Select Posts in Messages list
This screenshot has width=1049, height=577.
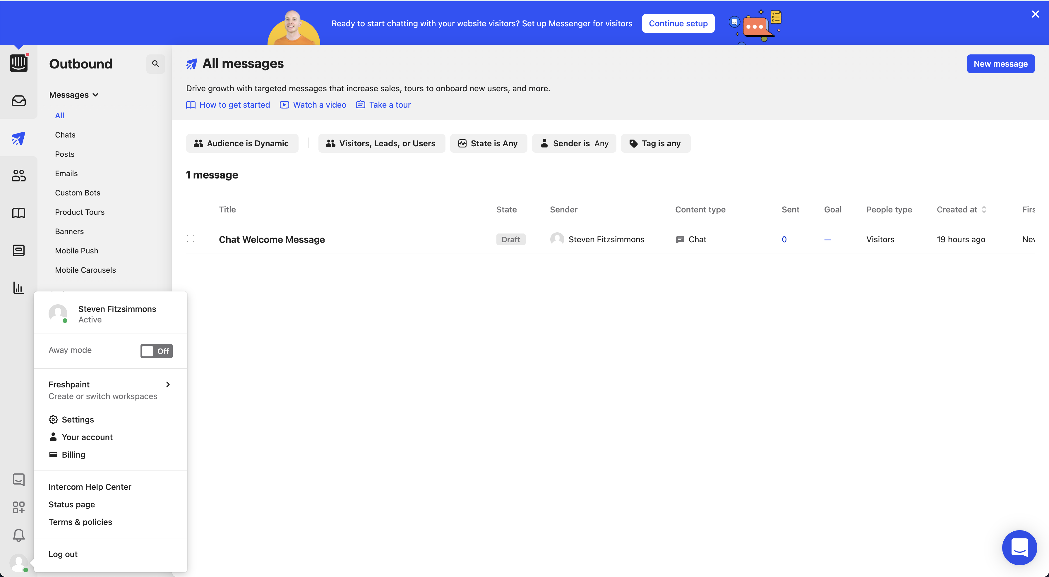tap(65, 154)
